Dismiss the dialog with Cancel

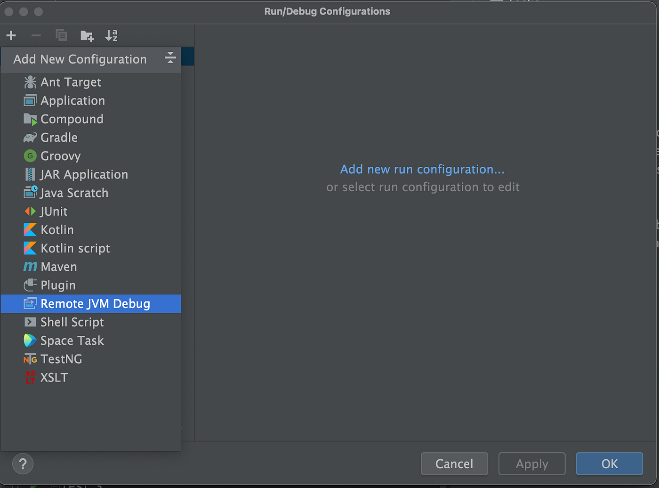coord(454,464)
